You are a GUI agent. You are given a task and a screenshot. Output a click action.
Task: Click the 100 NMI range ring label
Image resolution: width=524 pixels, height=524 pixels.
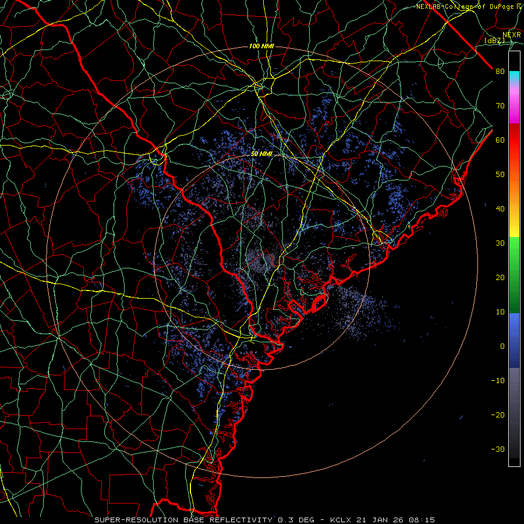point(261,46)
